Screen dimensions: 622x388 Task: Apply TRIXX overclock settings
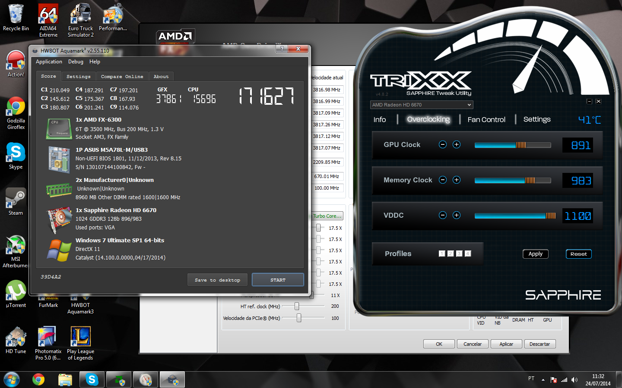click(536, 254)
